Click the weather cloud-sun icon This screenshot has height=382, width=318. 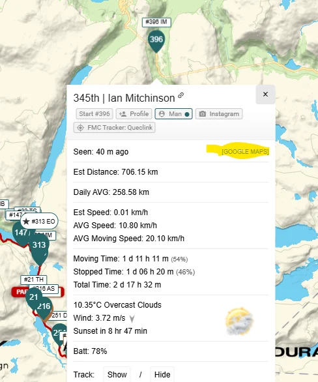coord(239,321)
